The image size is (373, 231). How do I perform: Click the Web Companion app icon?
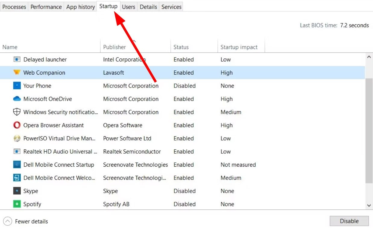(x=17, y=73)
